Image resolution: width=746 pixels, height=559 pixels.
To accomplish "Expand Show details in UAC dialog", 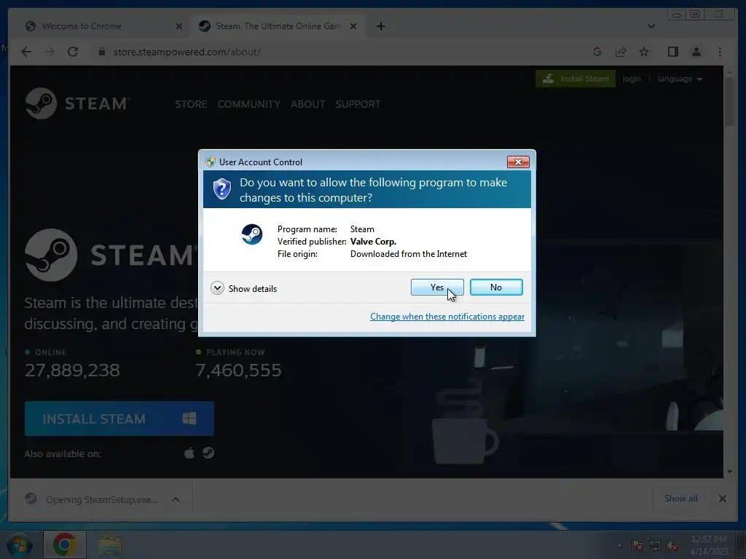I will (x=243, y=288).
